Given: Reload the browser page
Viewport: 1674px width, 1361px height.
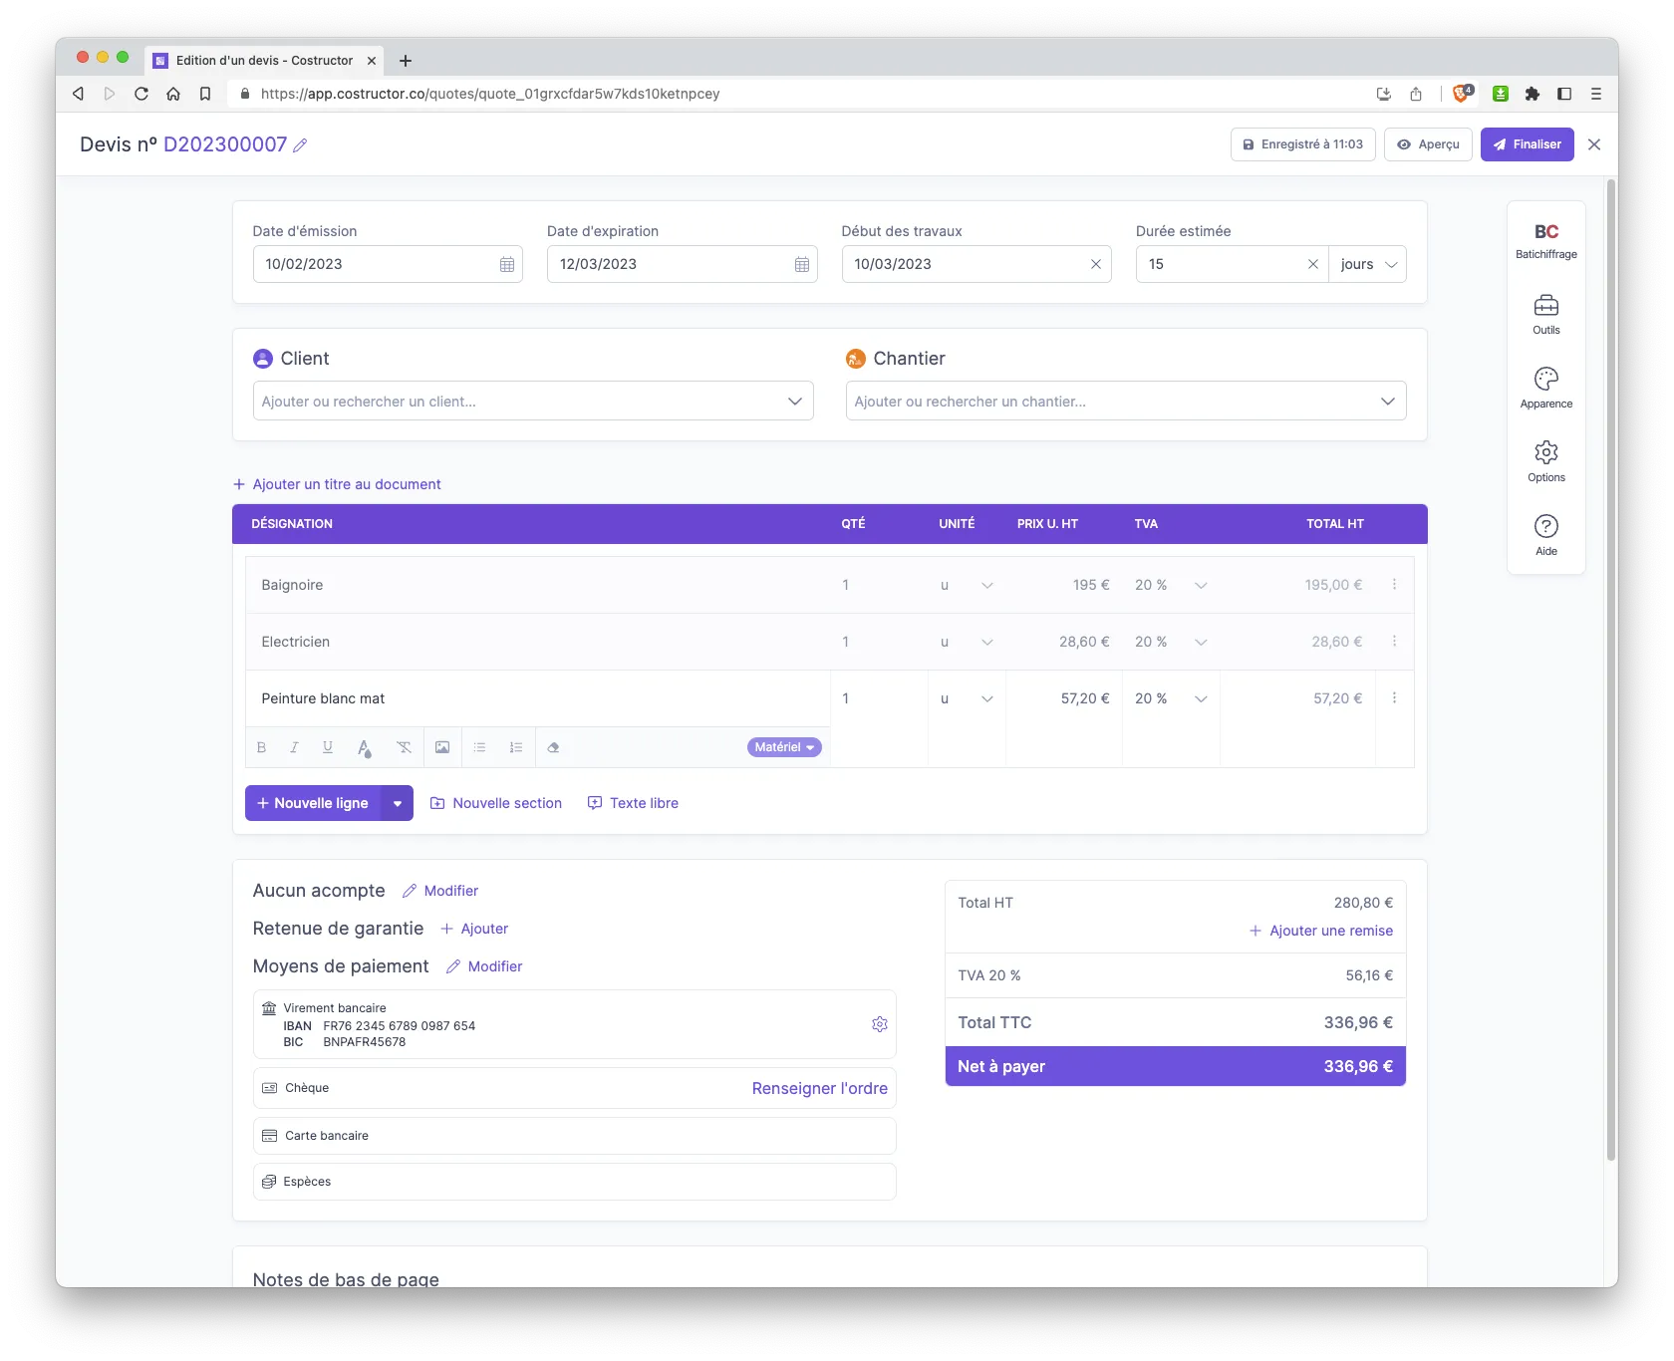Looking at the screenshot, I should [141, 94].
